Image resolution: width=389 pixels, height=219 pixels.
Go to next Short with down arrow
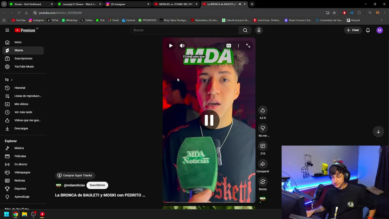pos(378,132)
